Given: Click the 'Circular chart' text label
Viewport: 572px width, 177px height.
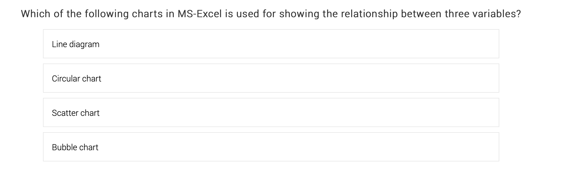Looking at the screenshot, I should point(76,79).
